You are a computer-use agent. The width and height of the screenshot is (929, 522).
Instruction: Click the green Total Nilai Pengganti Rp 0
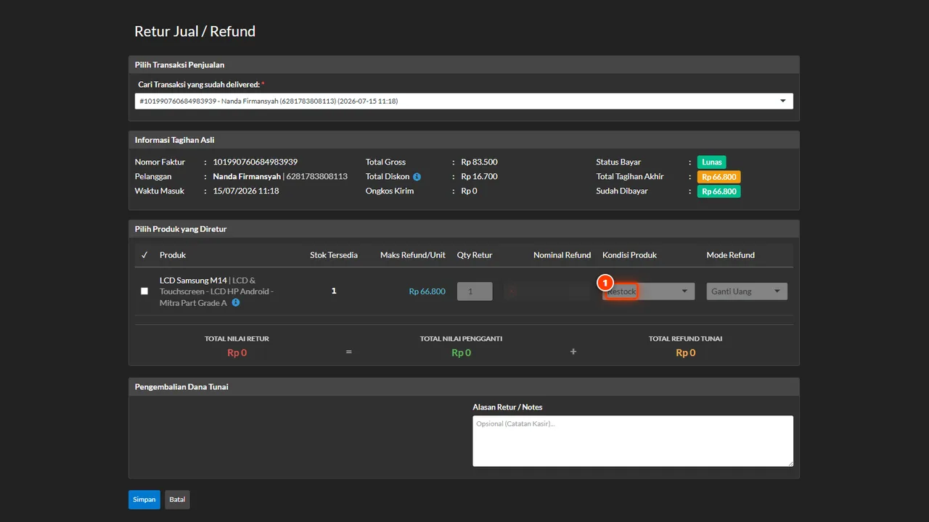(x=461, y=353)
